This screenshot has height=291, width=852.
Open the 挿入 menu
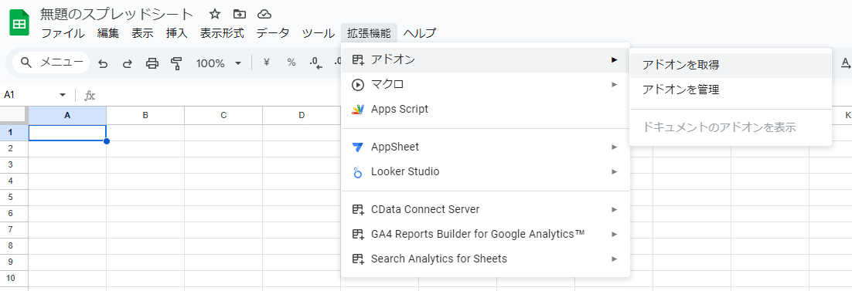(x=176, y=33)
